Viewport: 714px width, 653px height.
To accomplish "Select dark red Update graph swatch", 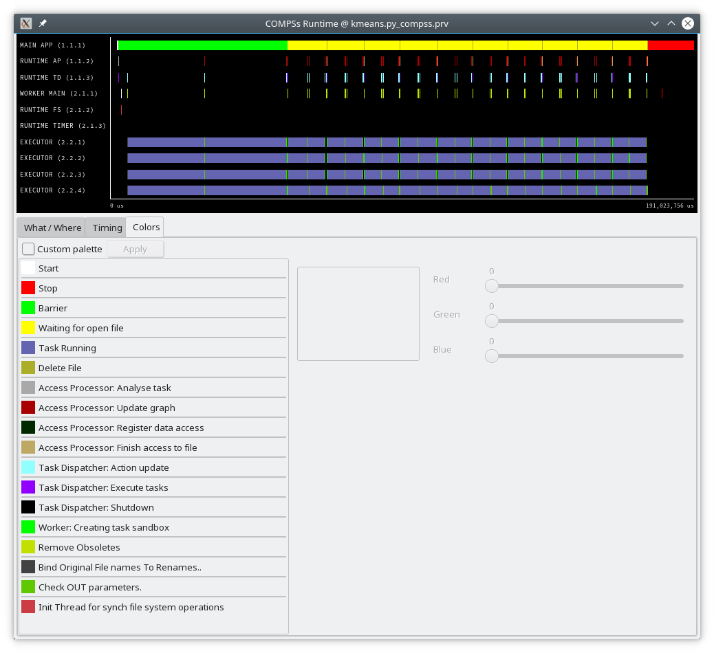I will pos(28,408).
